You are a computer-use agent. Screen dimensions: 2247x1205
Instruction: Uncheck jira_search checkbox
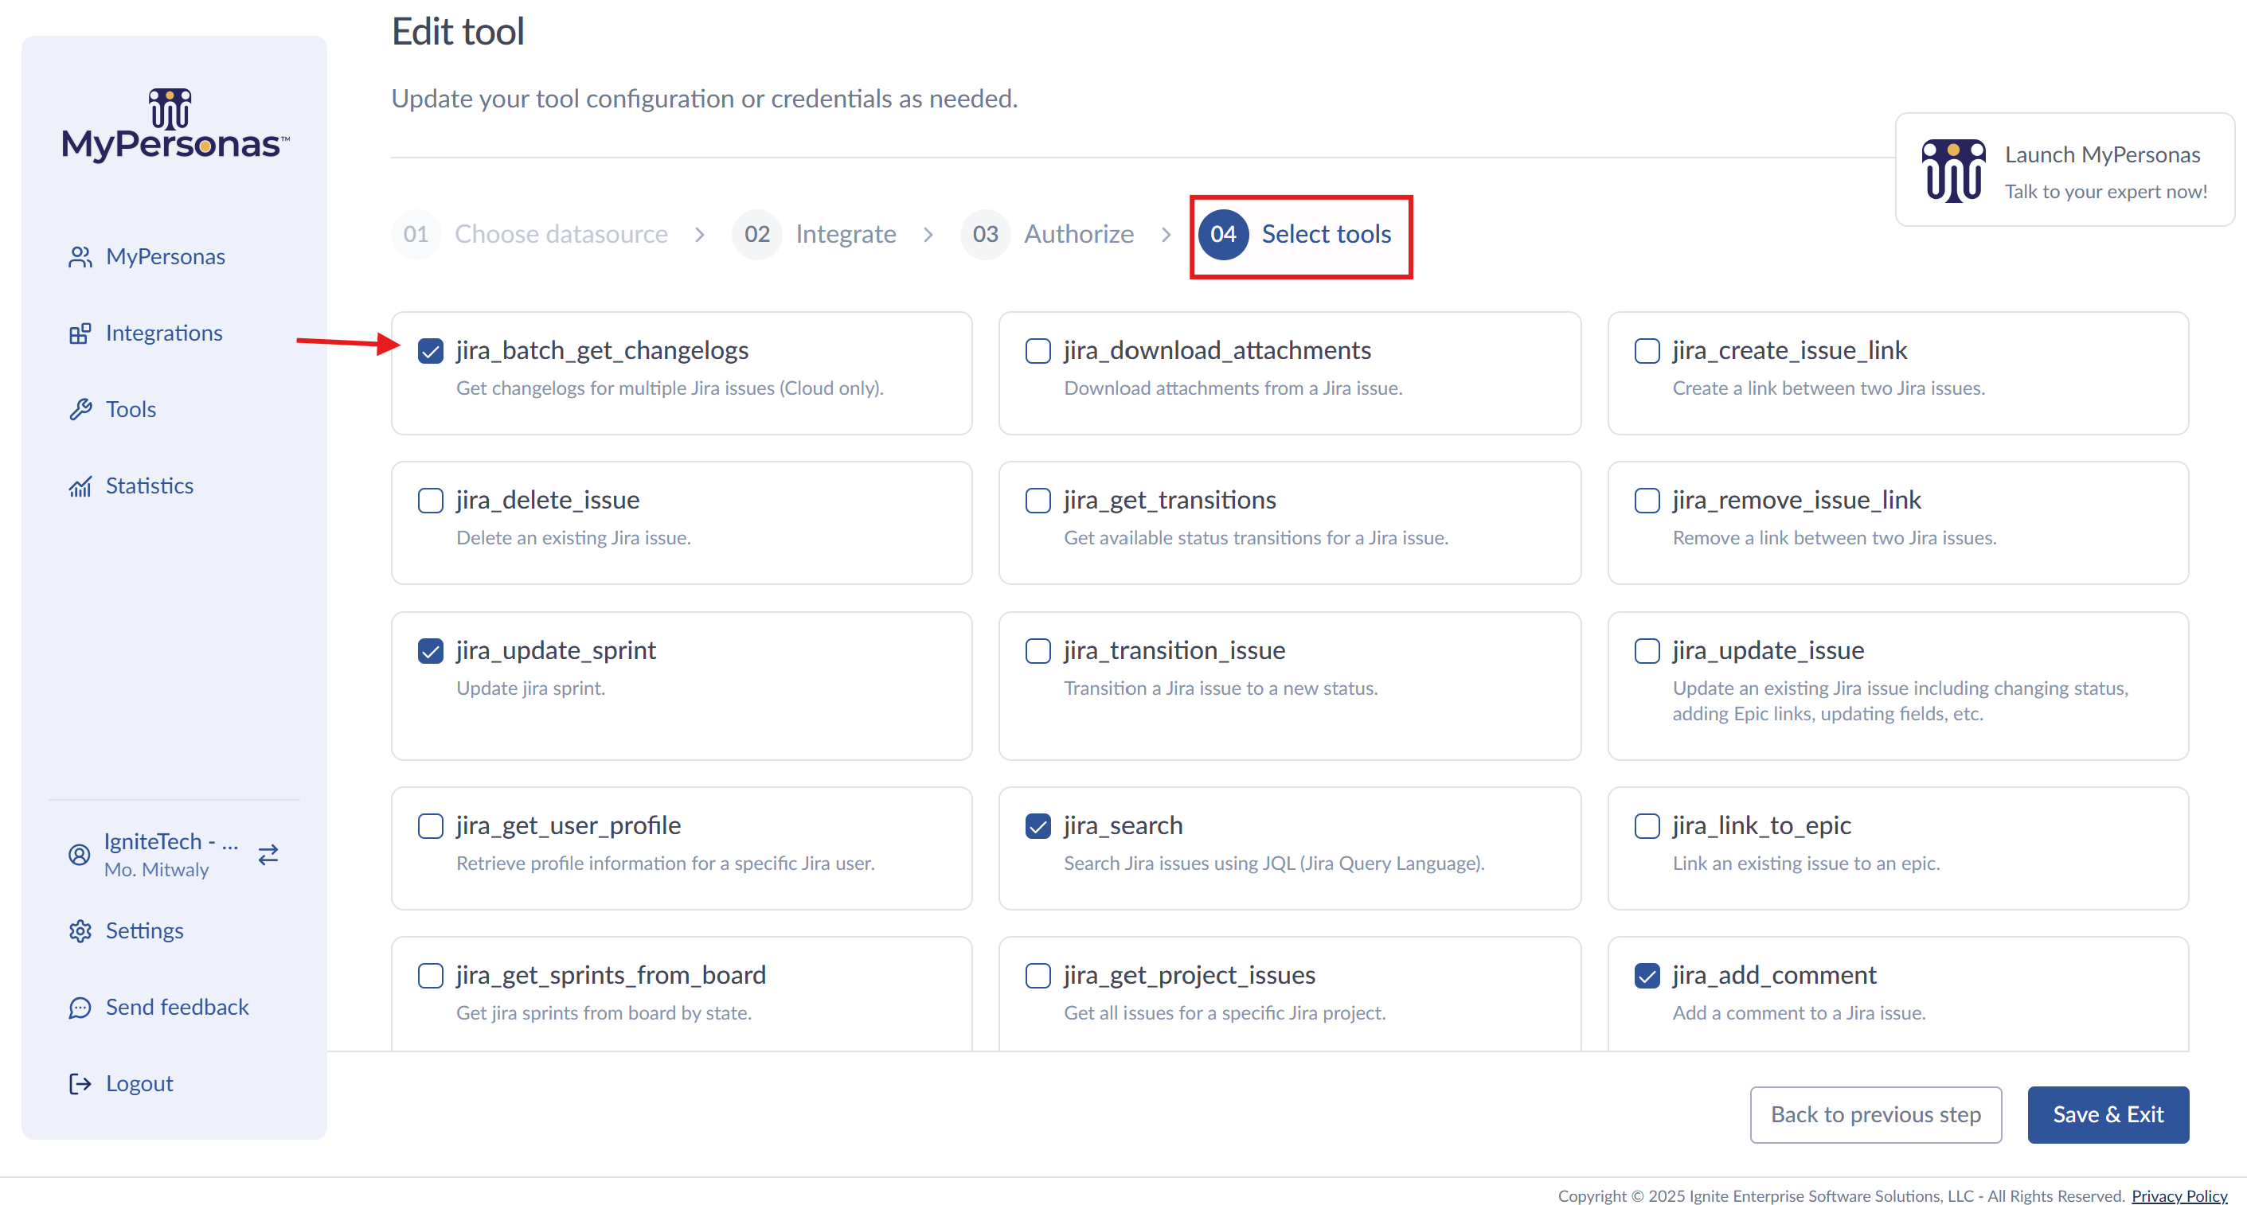coord(1038,825)
